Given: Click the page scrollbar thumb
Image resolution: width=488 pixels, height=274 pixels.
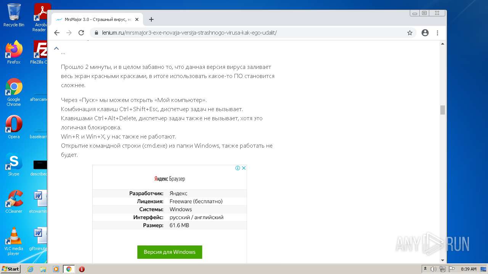Looking at the screenshot, I should click(x=443, y=110).
